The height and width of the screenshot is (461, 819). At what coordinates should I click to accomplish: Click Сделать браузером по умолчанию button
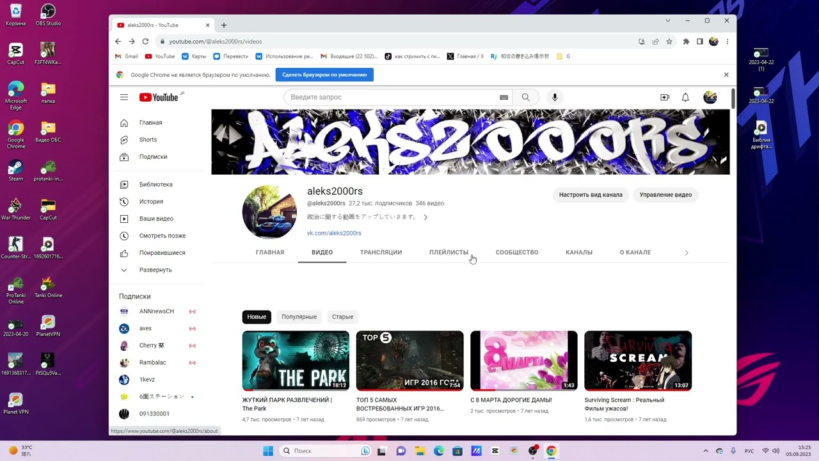tap(324, 75)
